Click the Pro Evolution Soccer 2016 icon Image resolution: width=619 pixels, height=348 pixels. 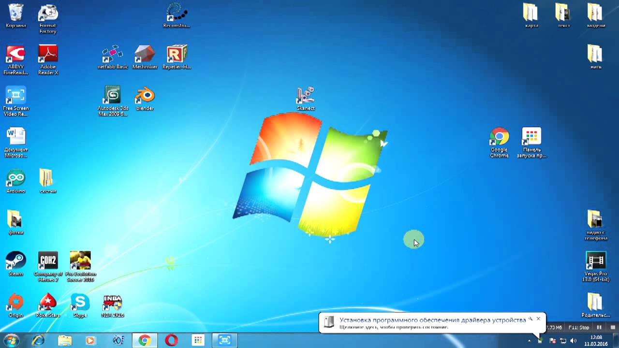pos(80,267)
